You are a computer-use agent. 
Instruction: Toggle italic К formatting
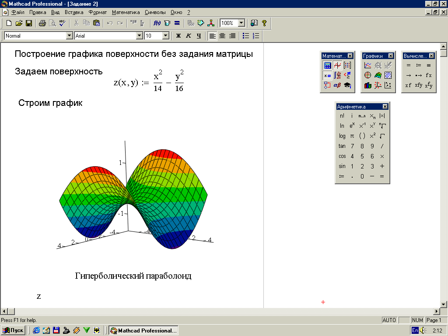189,36
